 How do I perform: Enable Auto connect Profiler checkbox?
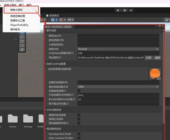click(79, 138)
